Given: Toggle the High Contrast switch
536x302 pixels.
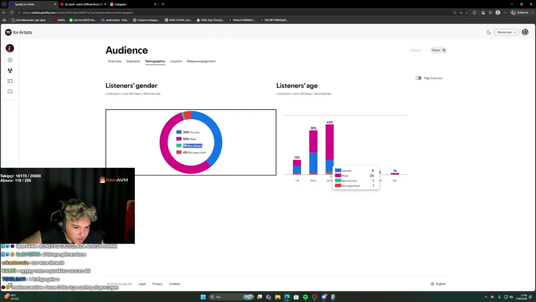Looking at the screenshot, I should pos(418,78).
